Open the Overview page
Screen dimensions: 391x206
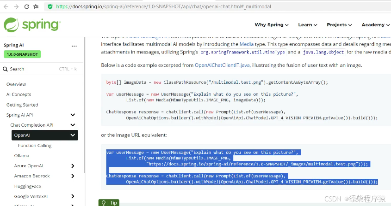click(16, 84)
